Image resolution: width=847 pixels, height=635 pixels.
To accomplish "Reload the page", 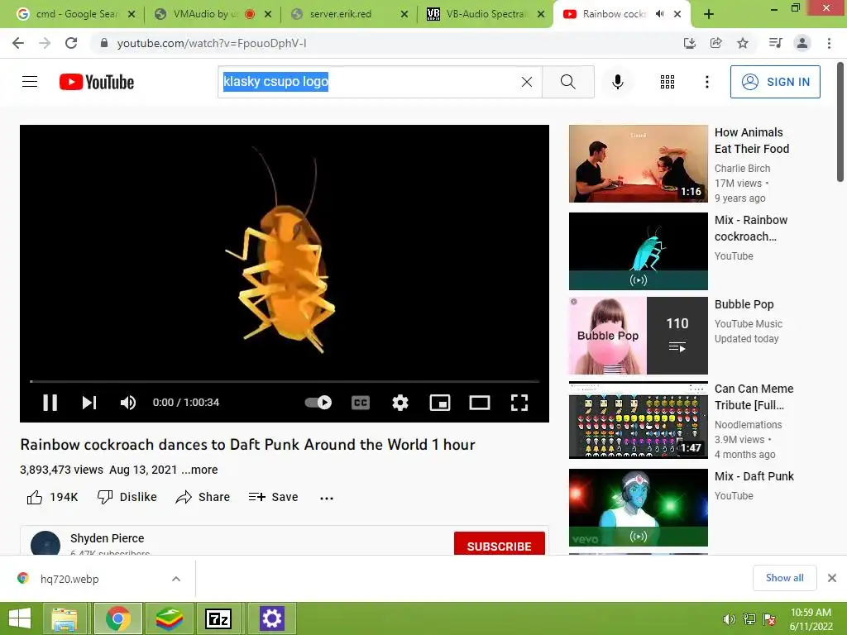I will (x=71, y=43).
